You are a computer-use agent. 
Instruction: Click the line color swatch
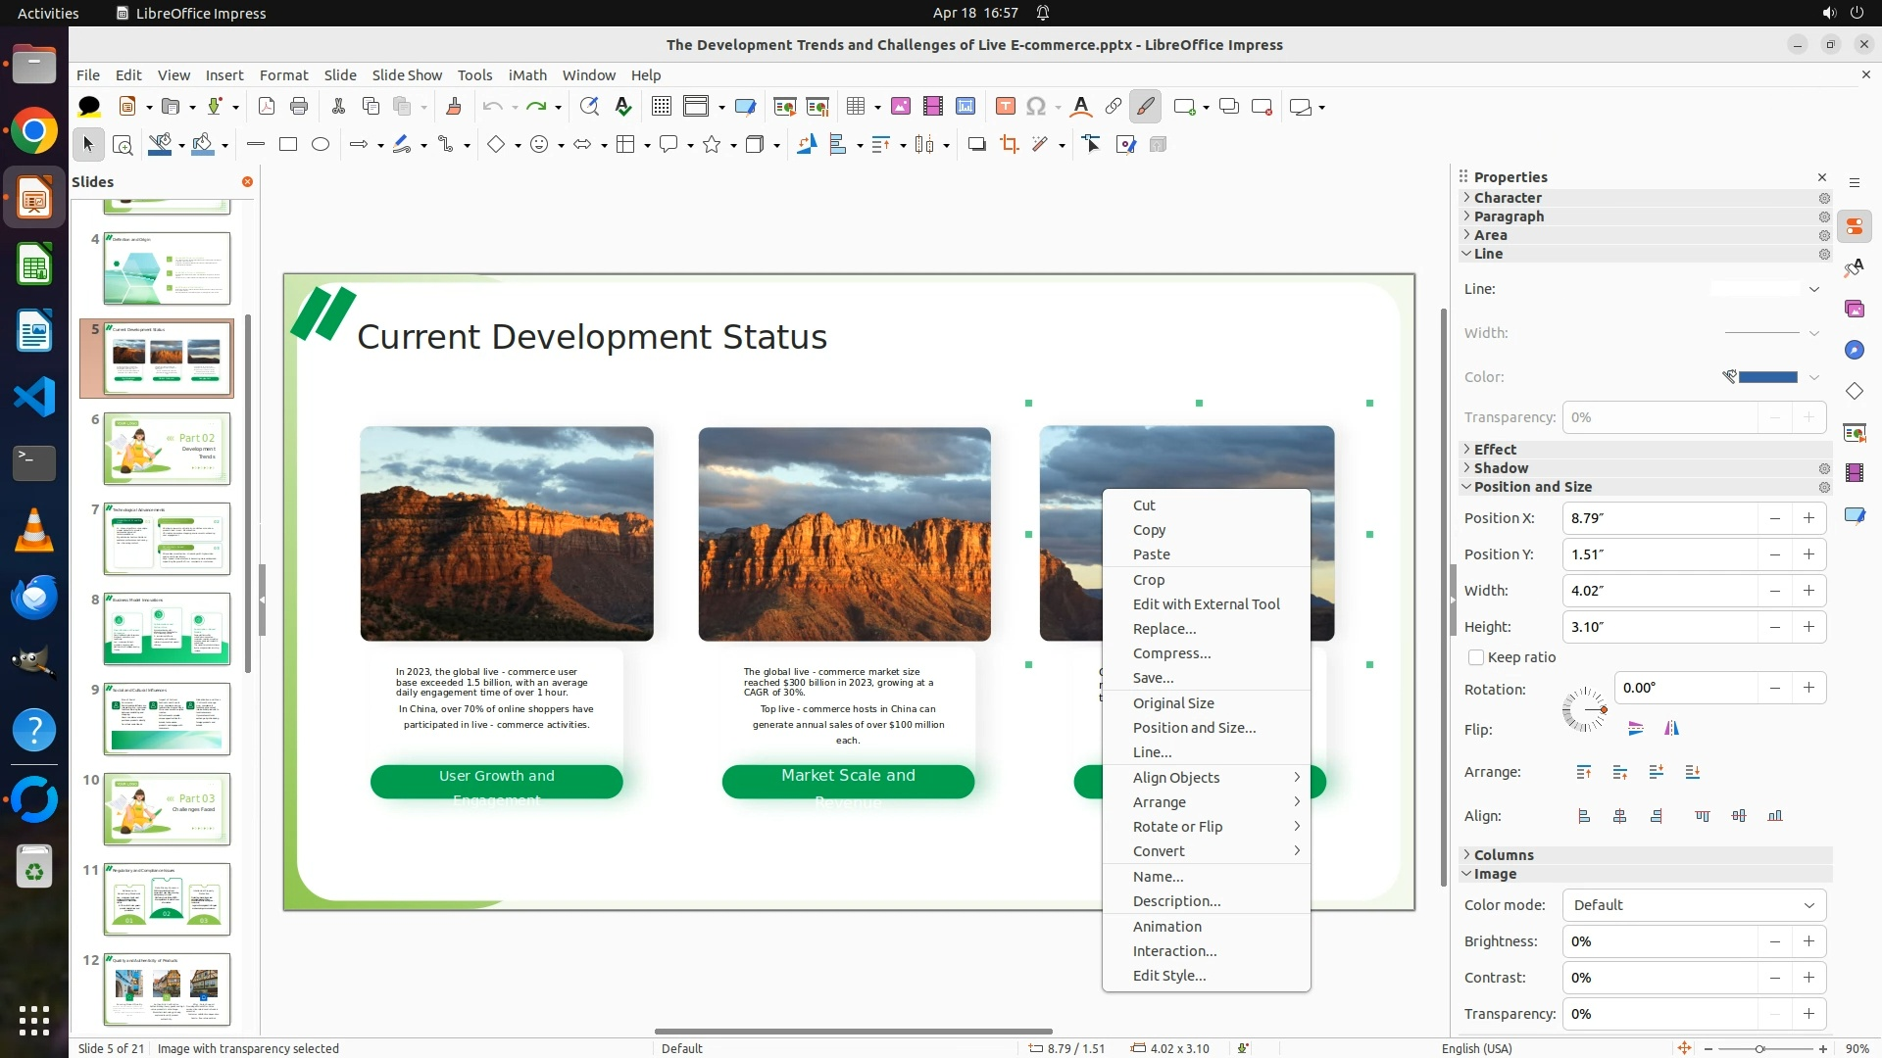click(x=1767, y=377)
